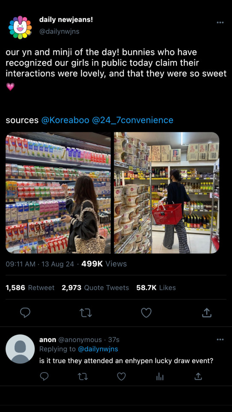
Task: Click @dailynwjns link in the reply header
Action: (x=98, y=349)
